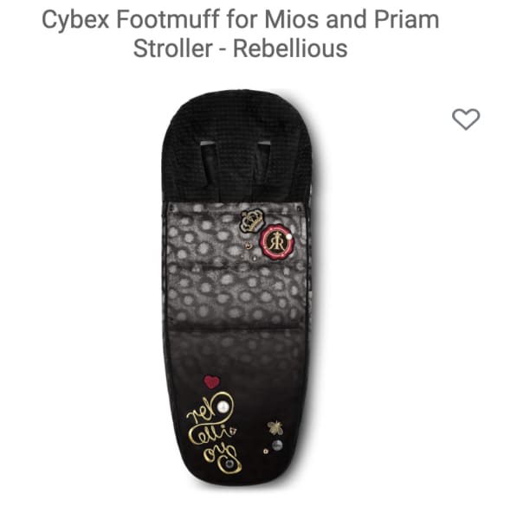
Task: Click the small gold stud beside gray stud
Action: coord(266,451)
